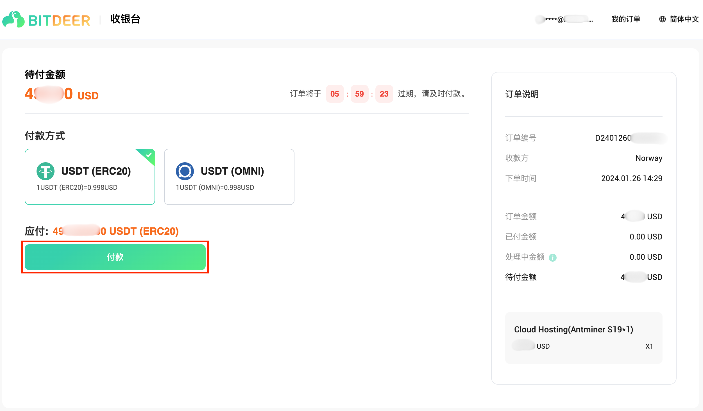The width and height of the screenshot is (703, 411).
Task: Click the 05 hours countdown box
Action: click(335, 94)
